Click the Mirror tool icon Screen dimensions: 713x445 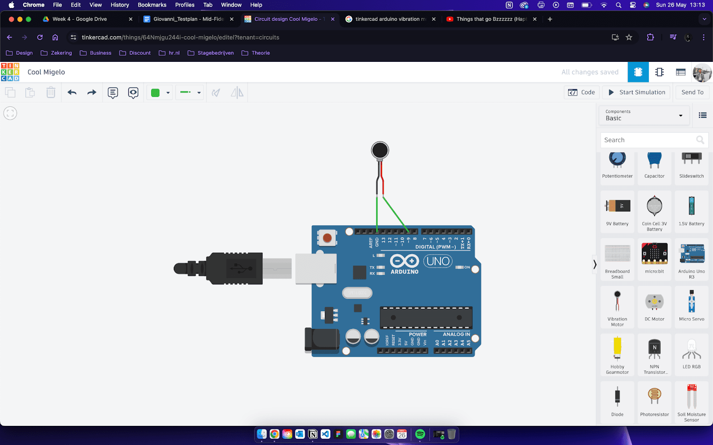237,93
